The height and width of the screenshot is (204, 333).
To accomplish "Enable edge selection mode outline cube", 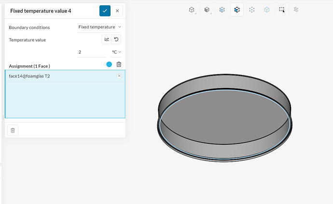I will [267, 9].
